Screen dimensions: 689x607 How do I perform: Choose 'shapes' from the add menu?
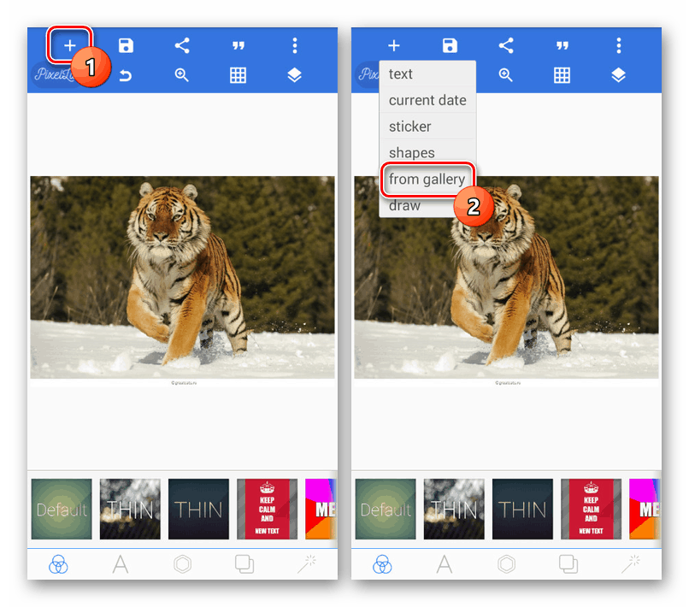(427, 152)
